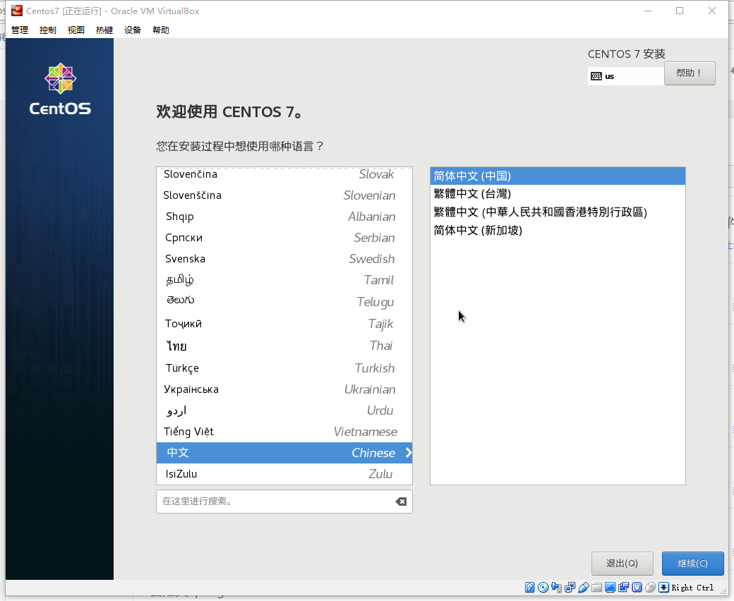Image resolution: width=734 pixels, height=601 pixels.
Task: Minimize the VirtualBox window
Action: coord(648,11)
